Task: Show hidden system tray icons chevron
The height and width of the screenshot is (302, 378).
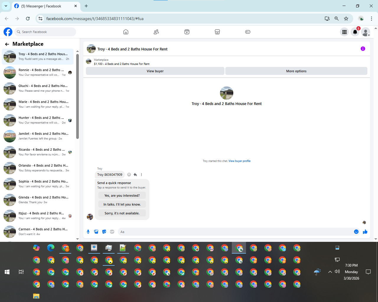Action: click(330, 272)
